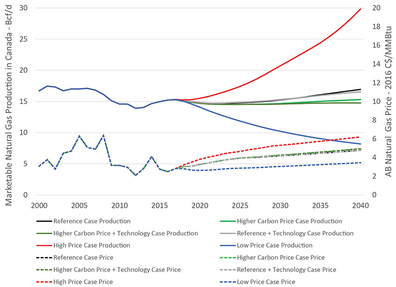Screen dimensions: 396x287
Task: Select the gray Reference + Technology Case Production marker
Action: 228,233
